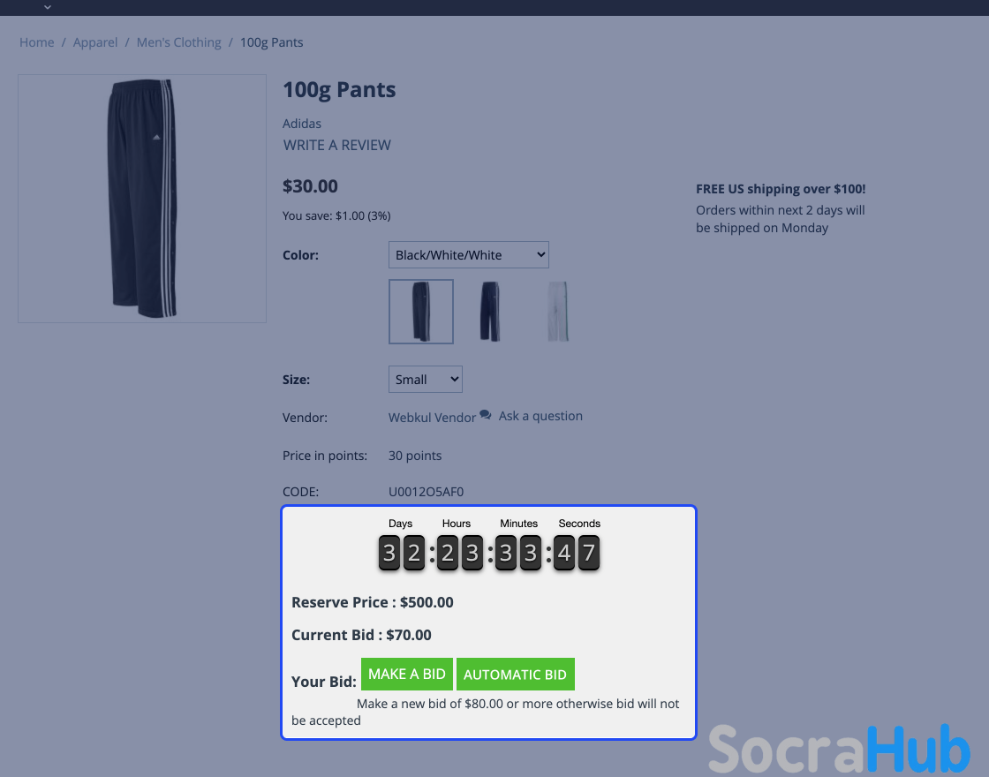Open the Webkul Vendor link
The image size is (989, 777).
pos(432,418)
